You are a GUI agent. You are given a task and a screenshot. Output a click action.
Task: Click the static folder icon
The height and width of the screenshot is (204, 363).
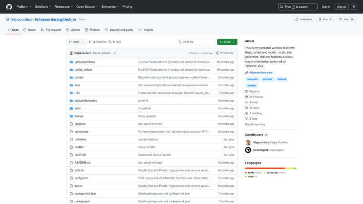click(71, 108)
